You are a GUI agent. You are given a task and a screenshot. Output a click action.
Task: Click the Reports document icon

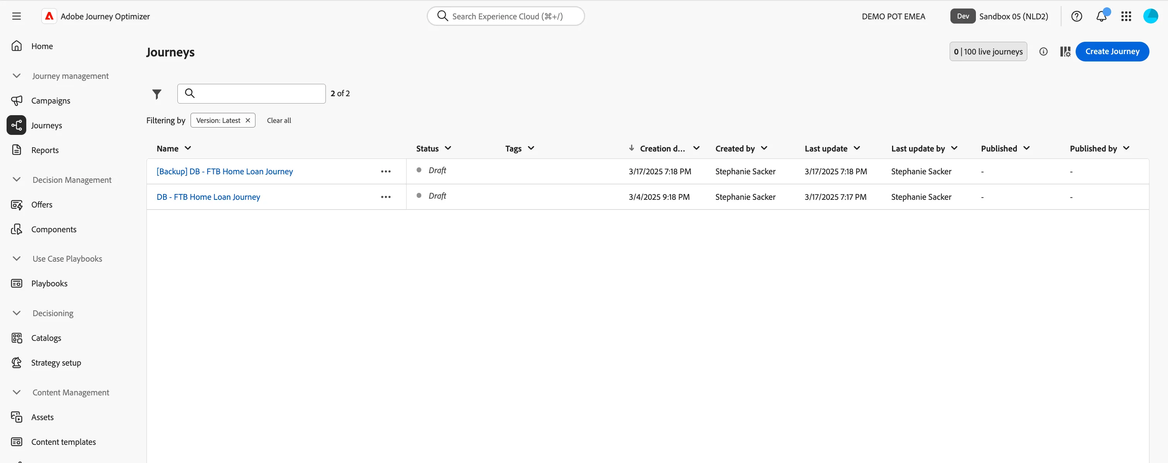[x=17, y=150]
